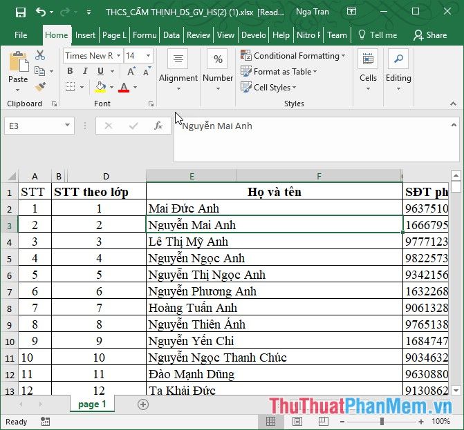Image resolution: width=464 pixels, height=430 pixels.
Task: Open the Cells group
Action: (368, 71)
